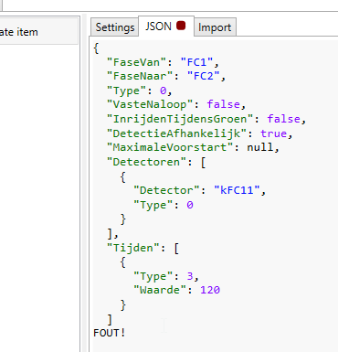
Task: Click the Type value 3 in Tijden
Action: 190,276
